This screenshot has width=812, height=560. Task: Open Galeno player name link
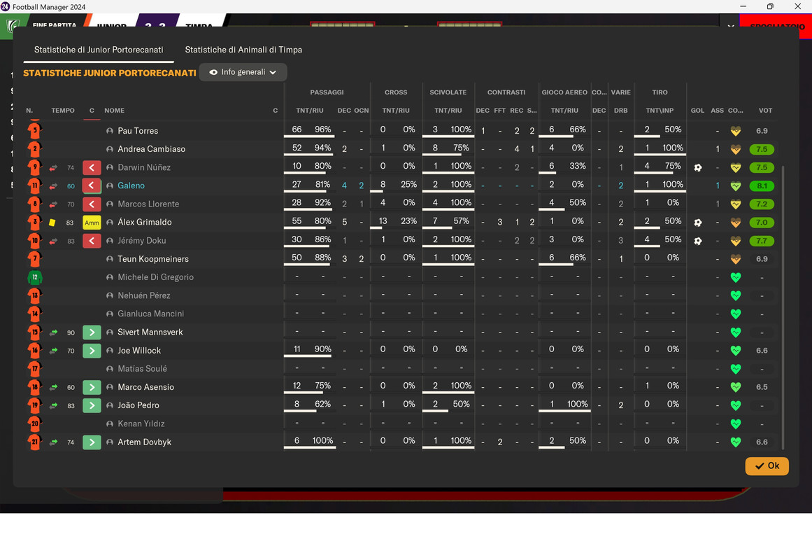click(x=131, y=185)
